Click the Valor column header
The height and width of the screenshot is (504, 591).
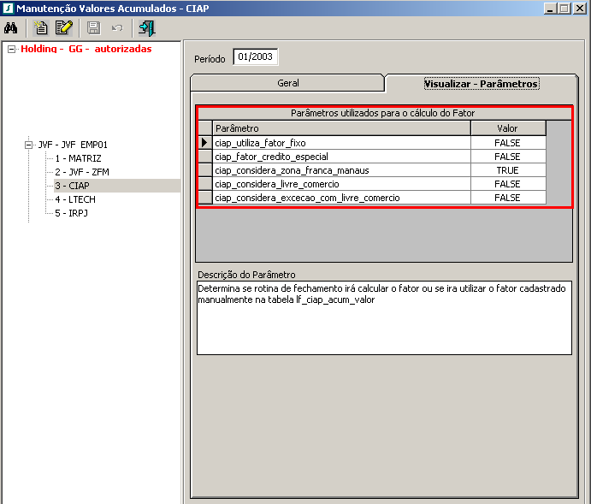[507, 128]
